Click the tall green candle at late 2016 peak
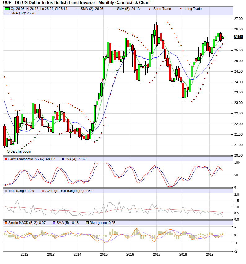The height and width of the screenshot is (264, 246). 152,44
